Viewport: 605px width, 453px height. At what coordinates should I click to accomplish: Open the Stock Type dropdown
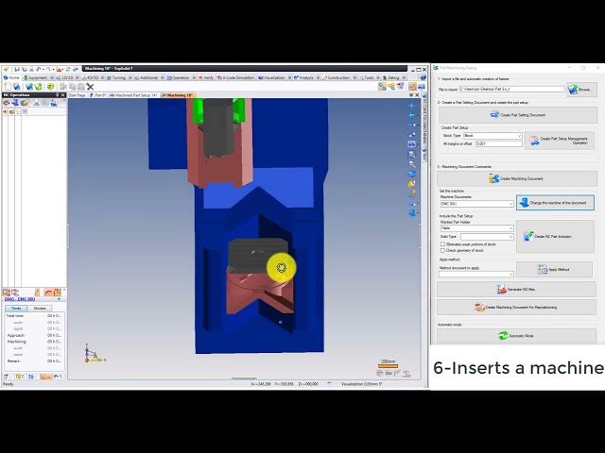tap(492, 136)
